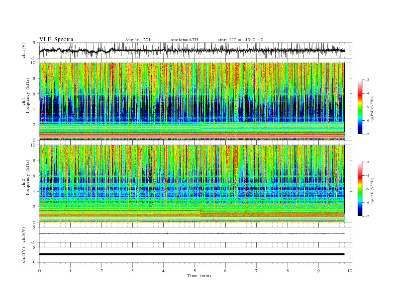This screenshot has height=304, width=394.
Task: Click the '-7' label on ch.2 colorbar
Action: click(x=367, y=216)
